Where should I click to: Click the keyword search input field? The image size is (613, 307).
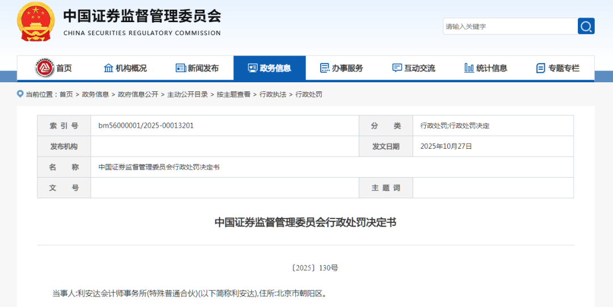(x=510, y=26)
